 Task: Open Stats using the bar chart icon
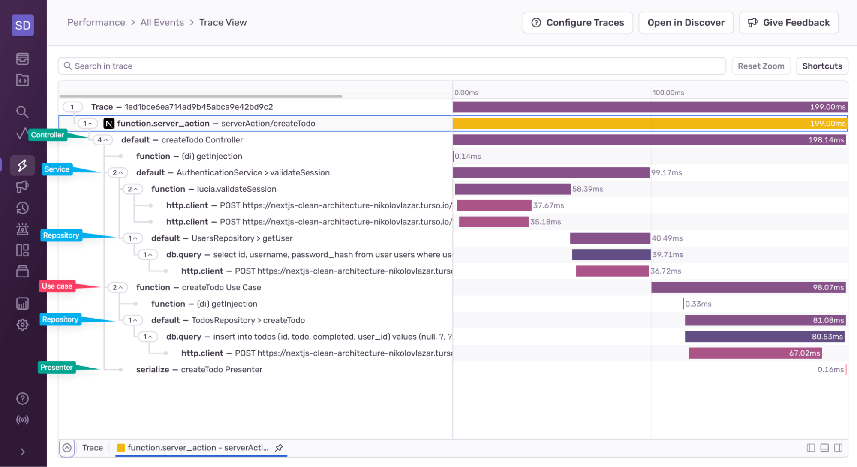coord(22,304)
